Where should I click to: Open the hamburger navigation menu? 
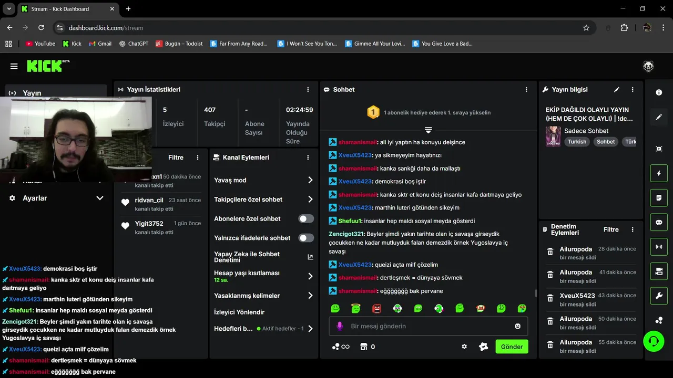14,66
